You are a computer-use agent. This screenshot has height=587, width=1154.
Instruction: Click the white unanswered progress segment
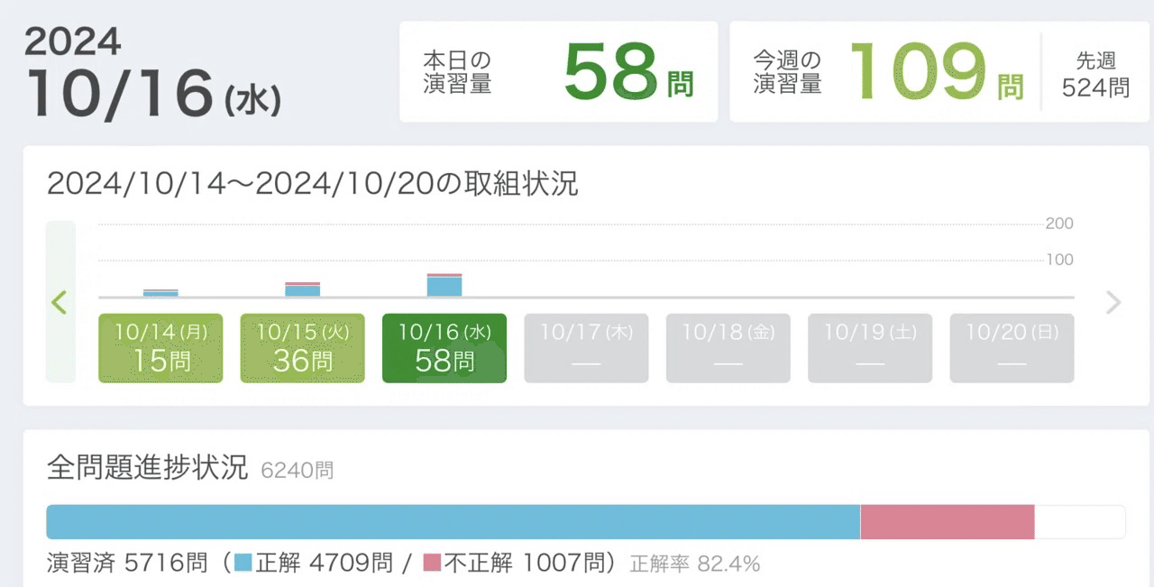coord(1080,522)
